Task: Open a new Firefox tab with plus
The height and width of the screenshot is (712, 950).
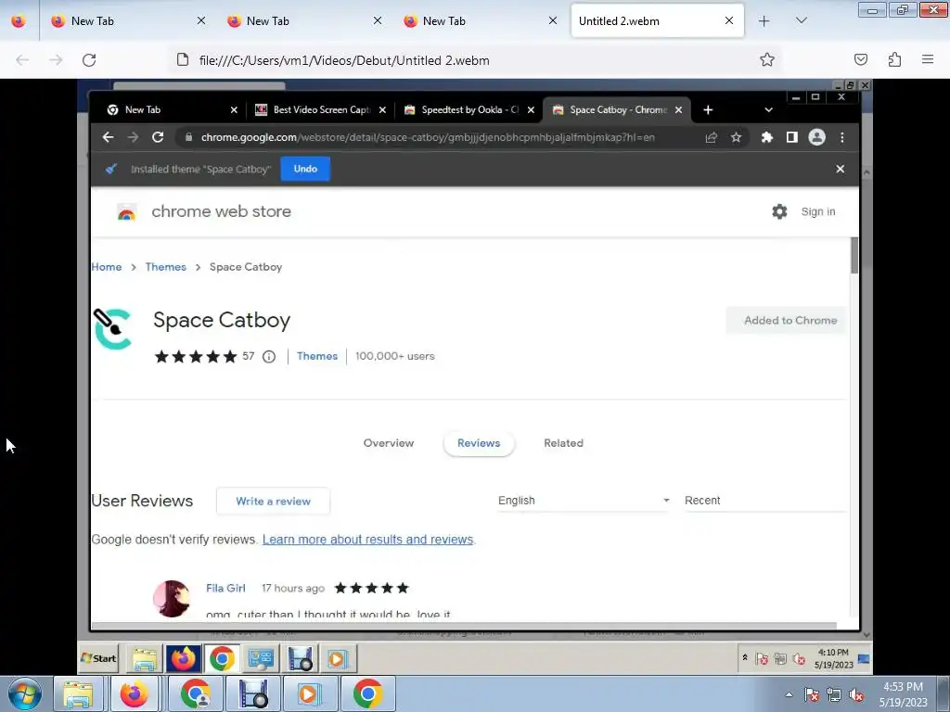Action: [x=764, y=21]
